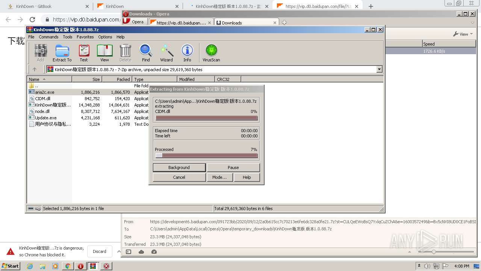The width and height of the screenshot is (481, 271).
Task: Click the Delete trash can icon
Action: click(125, 53)
